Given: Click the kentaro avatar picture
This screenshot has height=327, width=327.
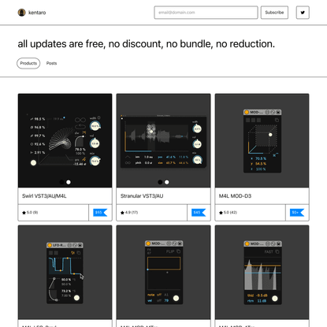Looking at the screenshot, I should point(21,13).
